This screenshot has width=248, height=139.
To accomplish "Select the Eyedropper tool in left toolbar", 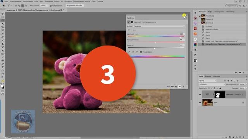I will coord(3,34).
